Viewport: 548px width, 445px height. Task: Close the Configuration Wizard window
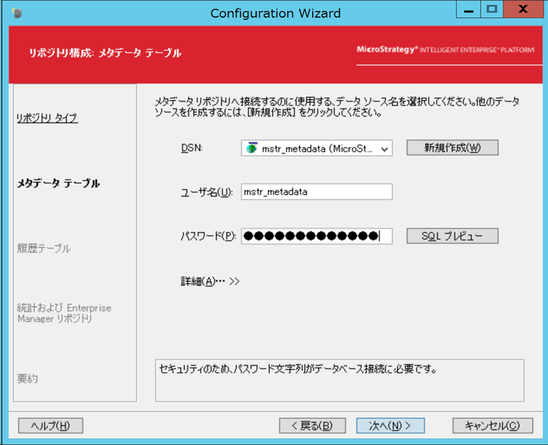523,10
